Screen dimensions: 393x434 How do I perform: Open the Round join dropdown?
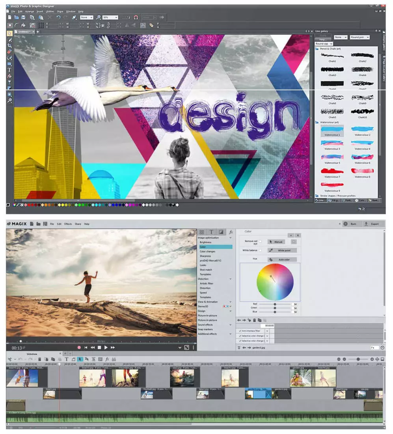click(x=359, y=37)
